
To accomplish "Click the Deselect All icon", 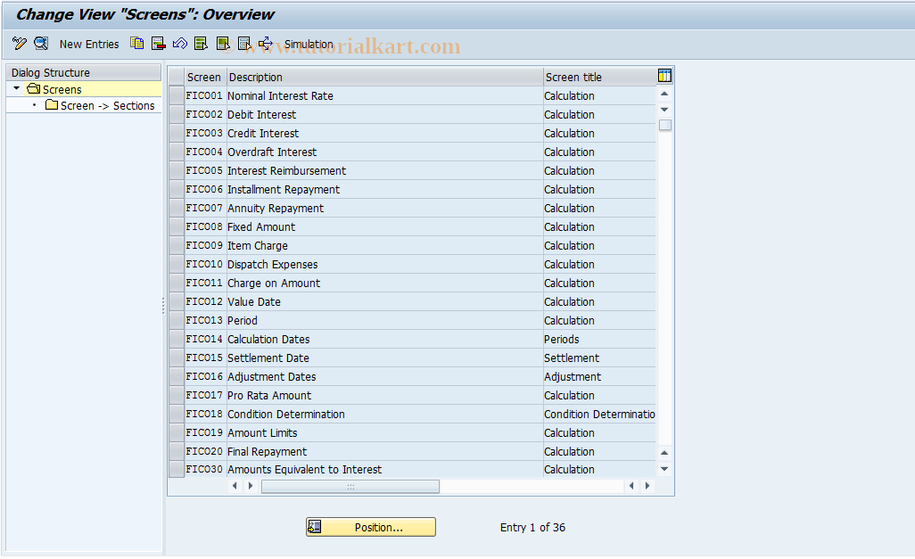I will pyautogui.click(x=244, y=43).
